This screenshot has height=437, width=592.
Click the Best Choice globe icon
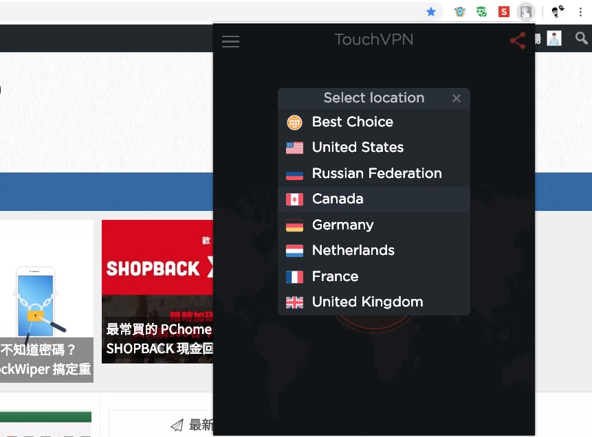(294, 122)
